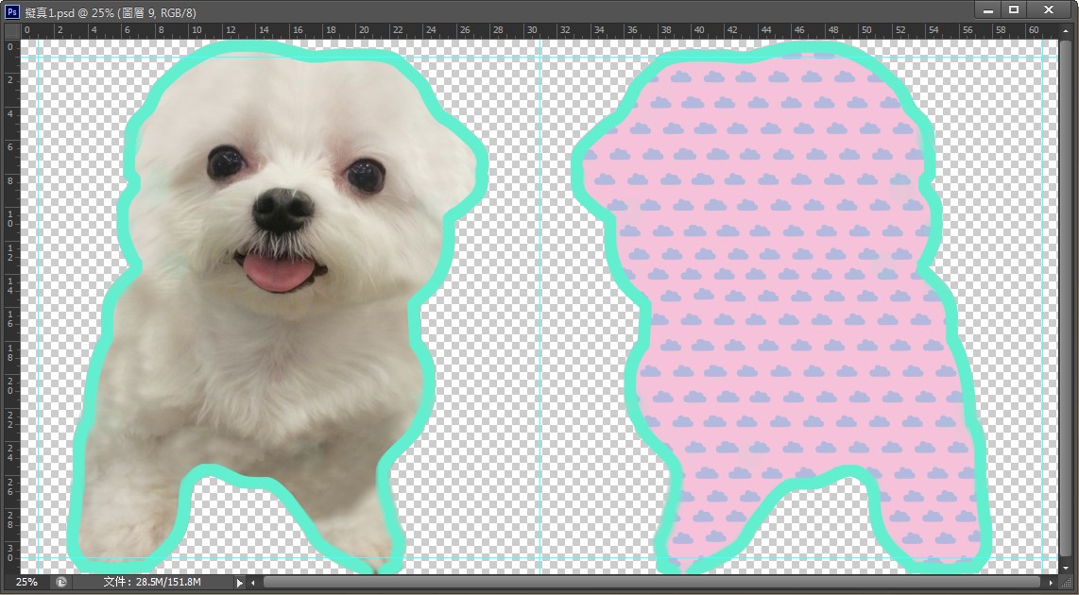Open the status bar info arrow menu
This screenshot has height=595, width=1079.
pyautogui.click(x=239, y=583)
